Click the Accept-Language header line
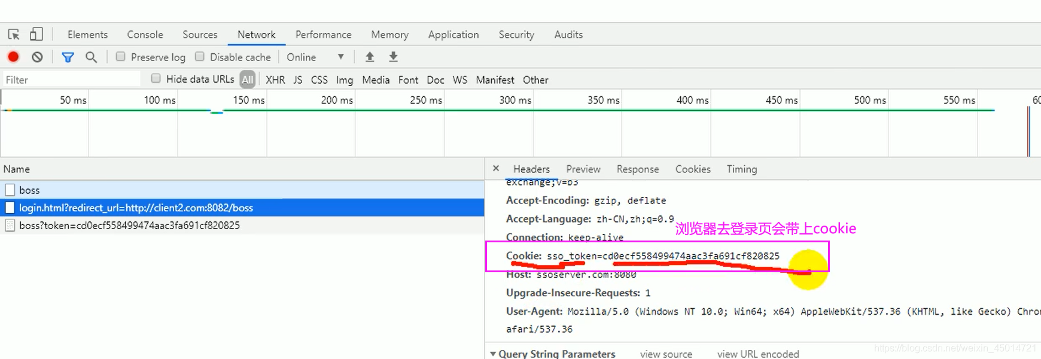This screenshot has height=359, width=1041. [x=590, y=219]
